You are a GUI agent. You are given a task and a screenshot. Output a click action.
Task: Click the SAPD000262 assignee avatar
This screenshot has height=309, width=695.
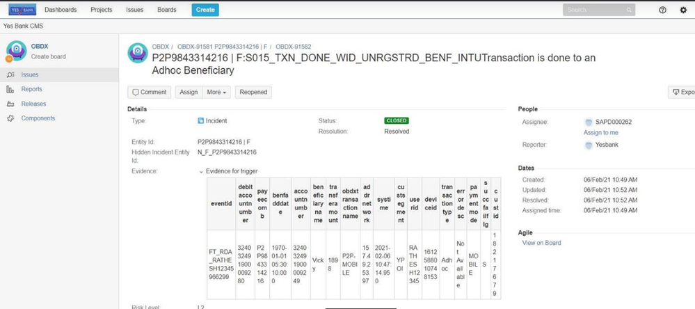(x=589, y=122)
